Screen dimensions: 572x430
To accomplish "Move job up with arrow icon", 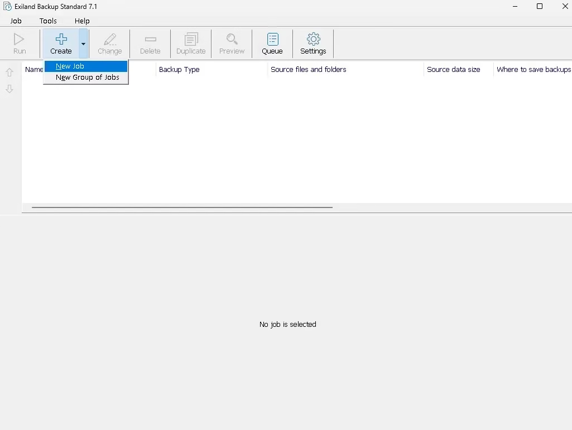I will coord(9,73).
